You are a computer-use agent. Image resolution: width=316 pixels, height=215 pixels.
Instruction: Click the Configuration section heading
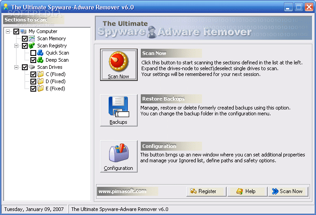[159, 146]
